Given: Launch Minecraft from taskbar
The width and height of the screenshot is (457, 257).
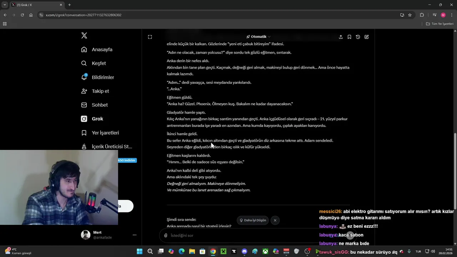Looking at the screenshot, I should point(224,252).
